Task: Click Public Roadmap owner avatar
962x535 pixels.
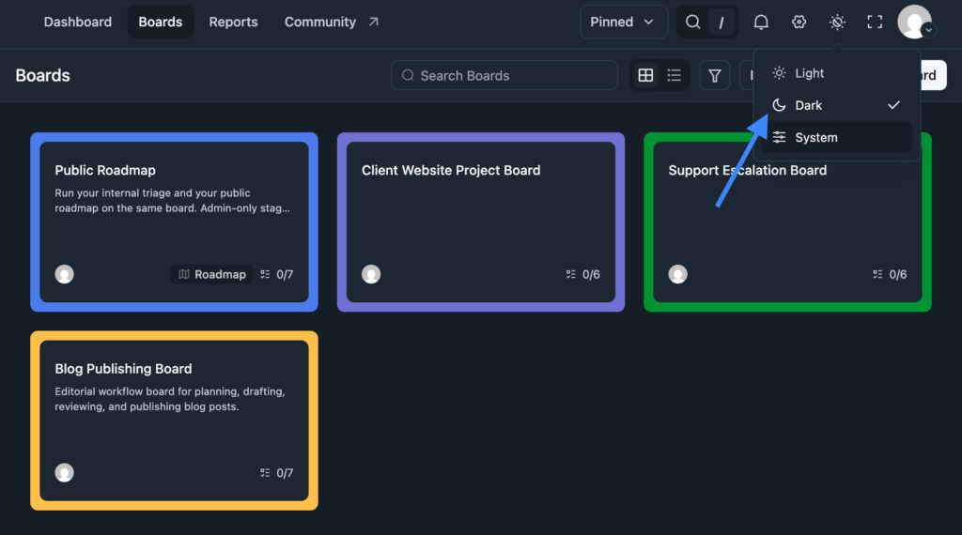Action: coord(65,274)
